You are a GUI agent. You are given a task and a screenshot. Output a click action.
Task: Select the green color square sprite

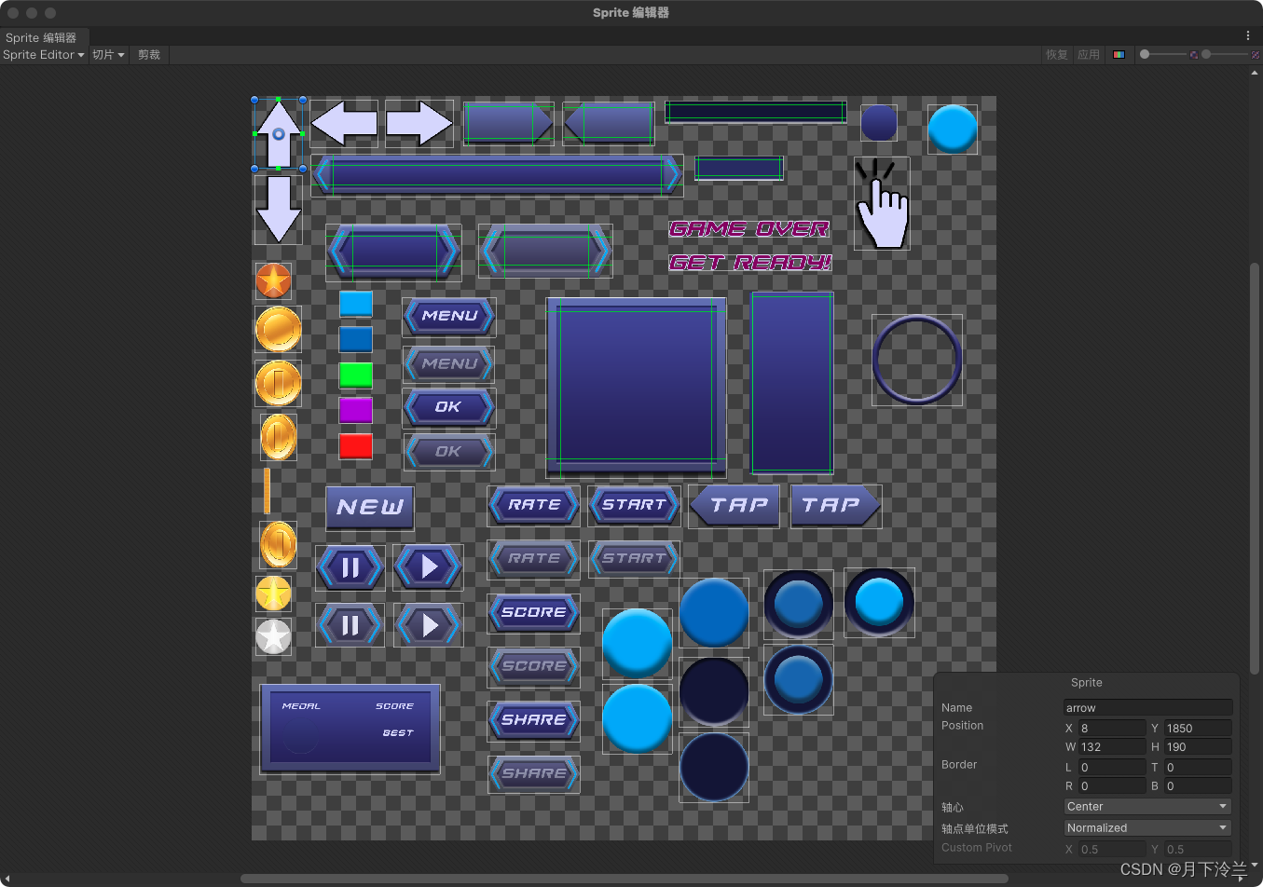[356, 375]
